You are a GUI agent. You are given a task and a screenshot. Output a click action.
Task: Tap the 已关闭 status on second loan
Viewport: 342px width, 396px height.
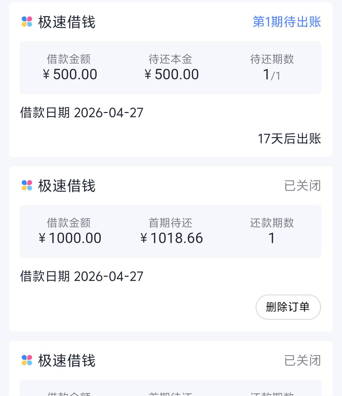[302, 186]
